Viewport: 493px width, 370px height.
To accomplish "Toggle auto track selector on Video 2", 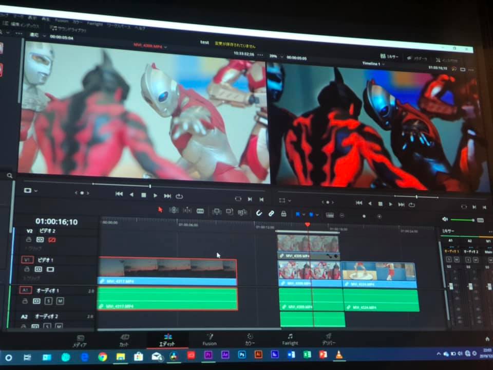I will pos(40,240).
